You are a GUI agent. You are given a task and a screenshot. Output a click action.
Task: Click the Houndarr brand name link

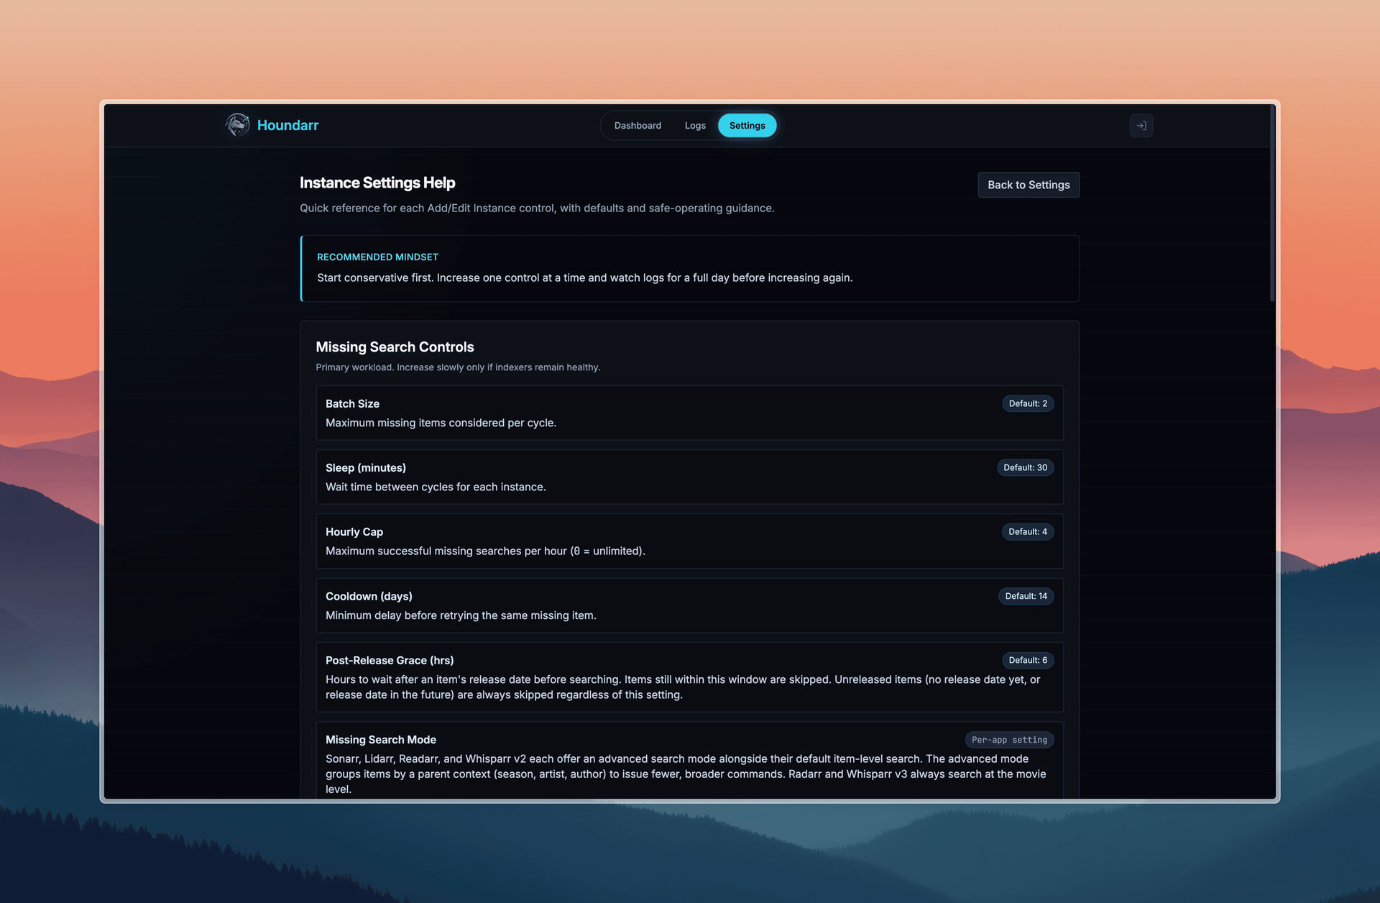click(287, 125)
